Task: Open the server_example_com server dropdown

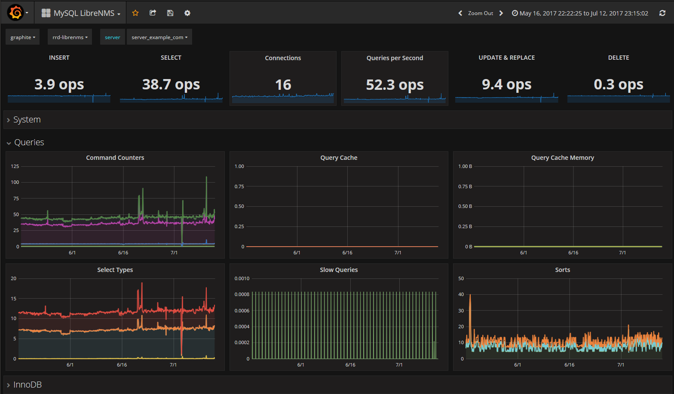Action: coord(159,37)
